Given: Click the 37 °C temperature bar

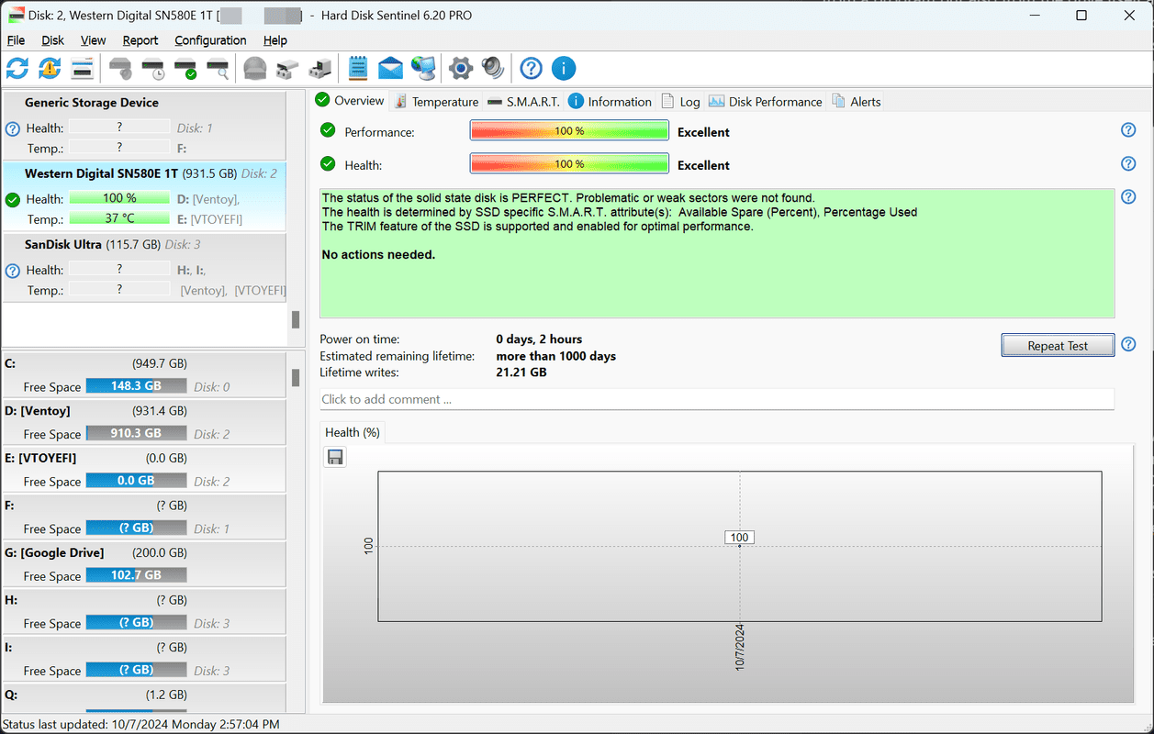Looking at the screenshot, I should tap(119, 218).
